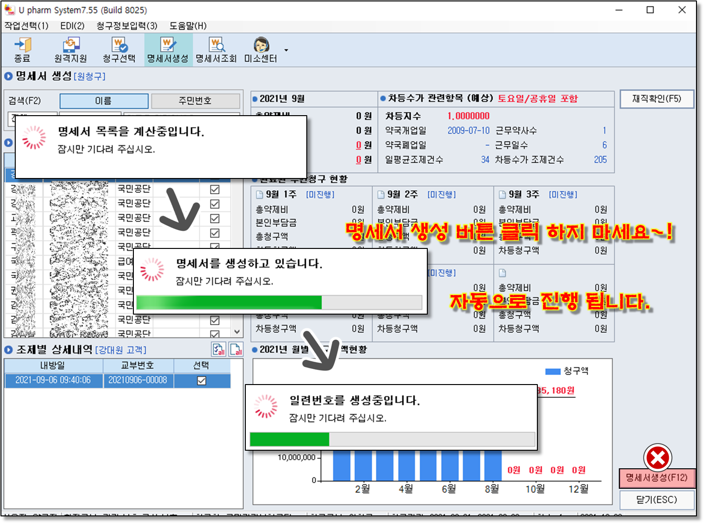This screenshot has height=524, width=706.
Task: Click first icon right of 조제별 상세내역 title
Action: click(219, 350)
